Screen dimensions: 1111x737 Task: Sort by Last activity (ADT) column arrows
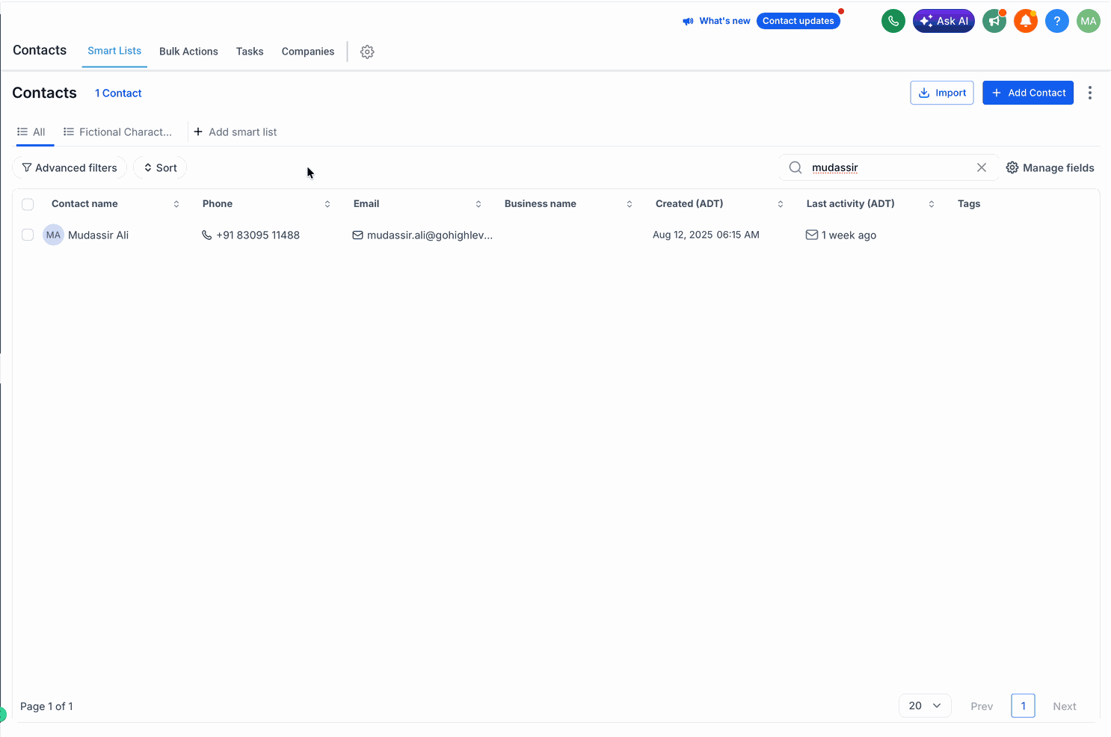(932, 204)
